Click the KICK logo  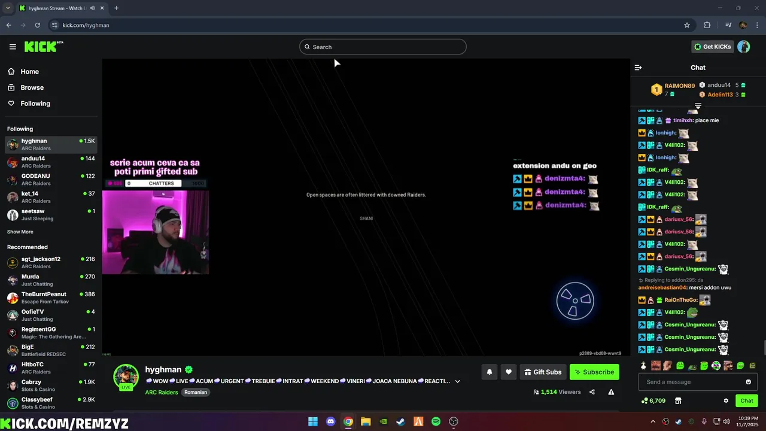(44, 47)
